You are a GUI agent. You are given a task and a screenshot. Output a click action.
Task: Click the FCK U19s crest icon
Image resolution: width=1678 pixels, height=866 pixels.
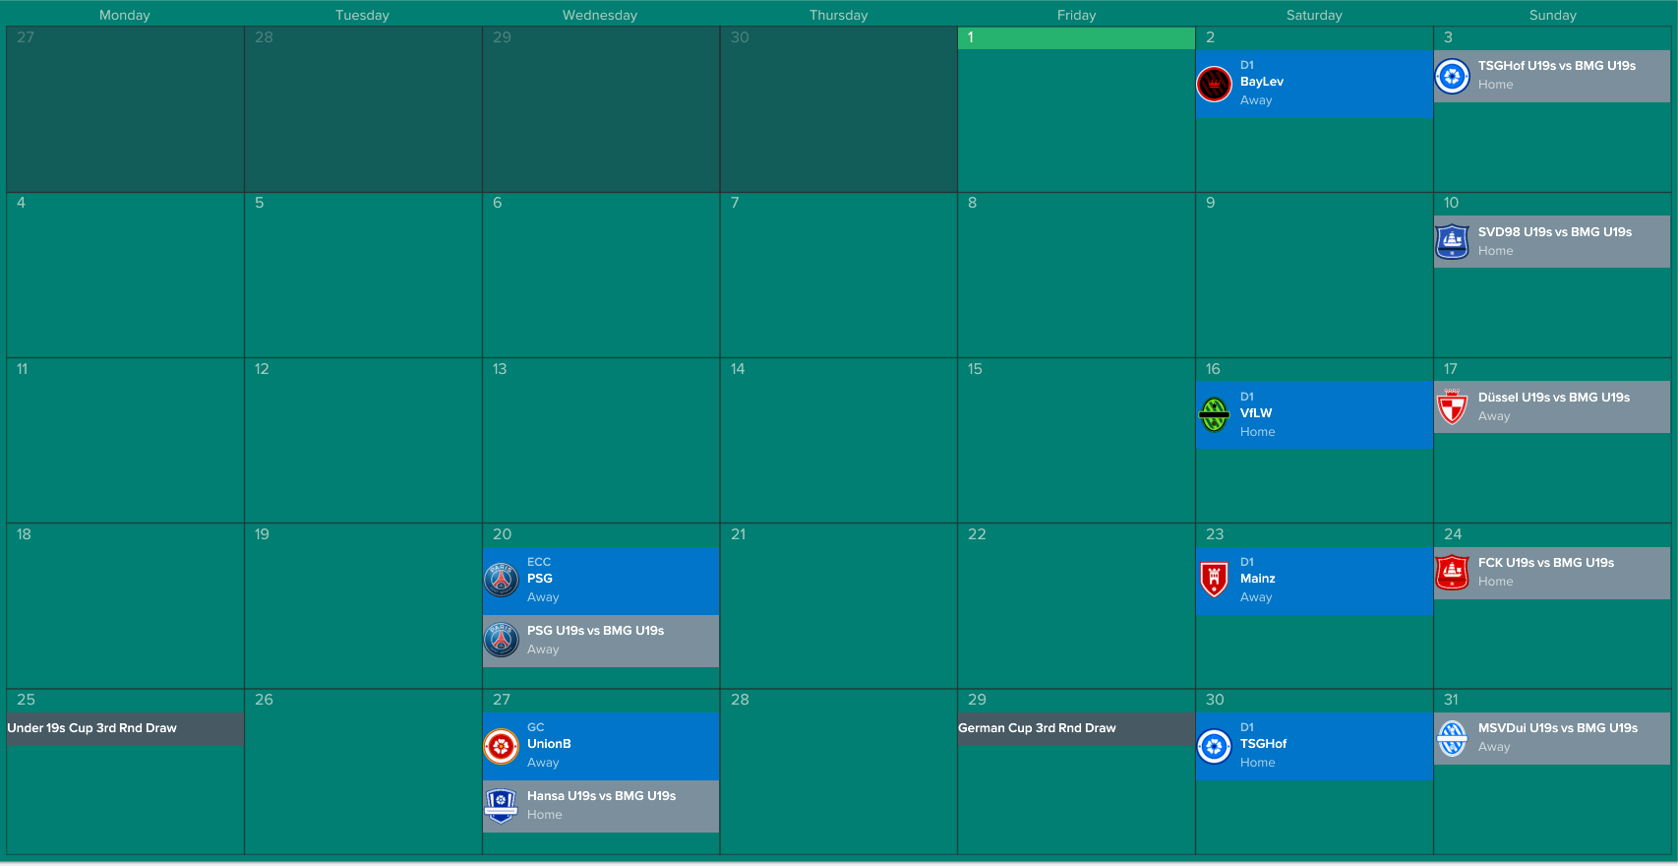pyautogui.click(x=1453, y=573)
